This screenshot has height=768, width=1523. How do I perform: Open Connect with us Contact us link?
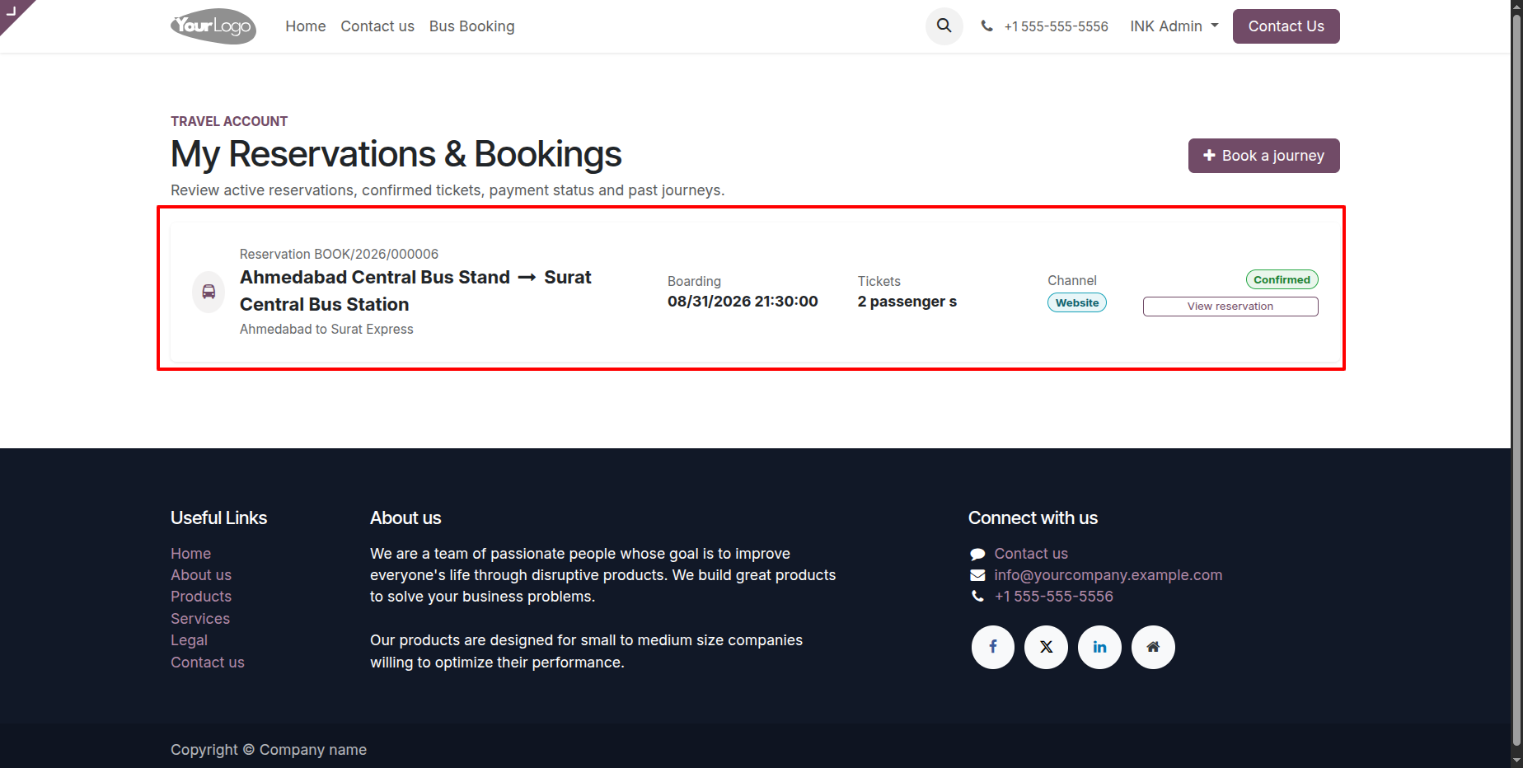pyautogui.click(x=1031, y=554)
